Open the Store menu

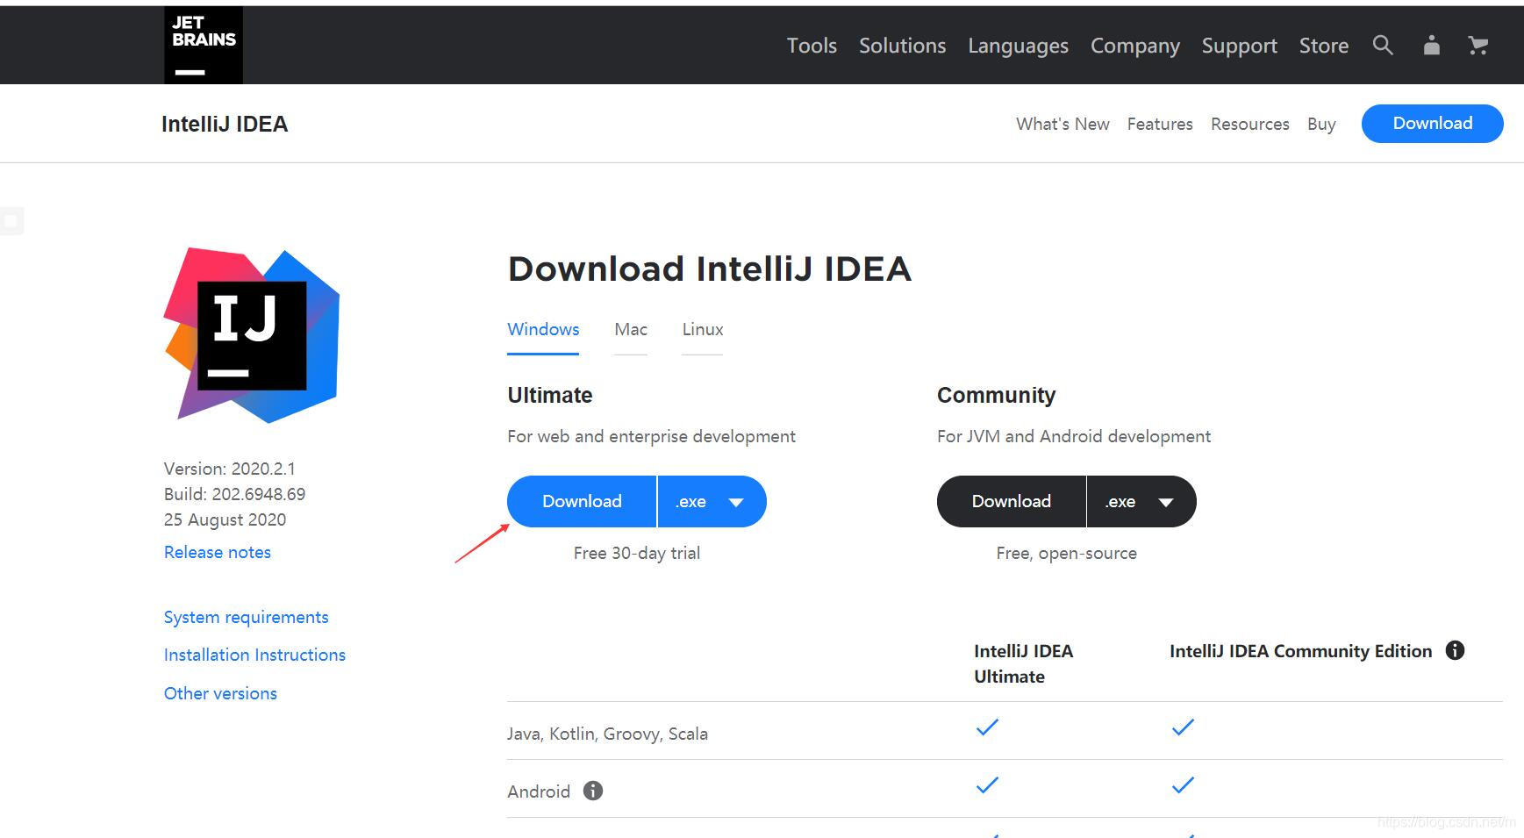click(1323, 46)
